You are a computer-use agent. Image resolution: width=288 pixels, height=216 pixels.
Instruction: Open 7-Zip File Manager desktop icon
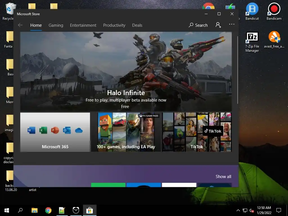[252, 42]
